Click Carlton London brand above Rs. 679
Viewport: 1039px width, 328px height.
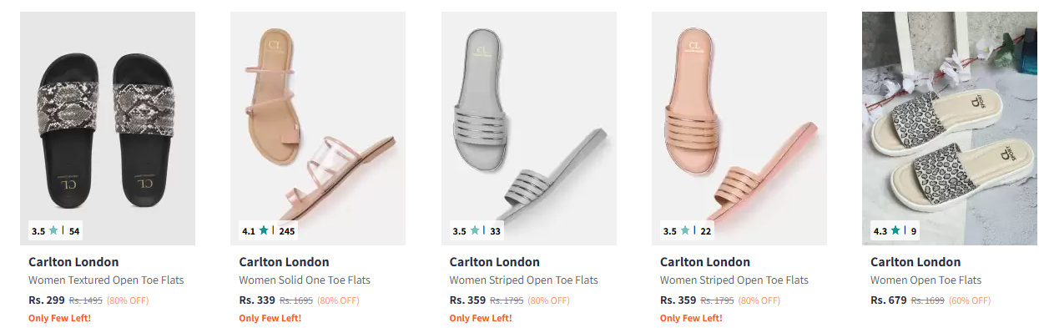click(x=915, y=262)
